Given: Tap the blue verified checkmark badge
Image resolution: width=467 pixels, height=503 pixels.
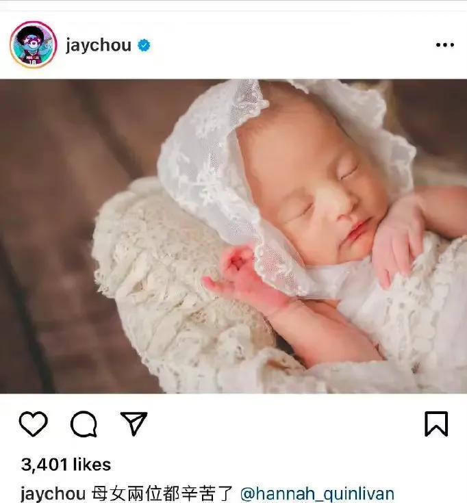Looking at the screenshot, I should click(x=144, y=45).
